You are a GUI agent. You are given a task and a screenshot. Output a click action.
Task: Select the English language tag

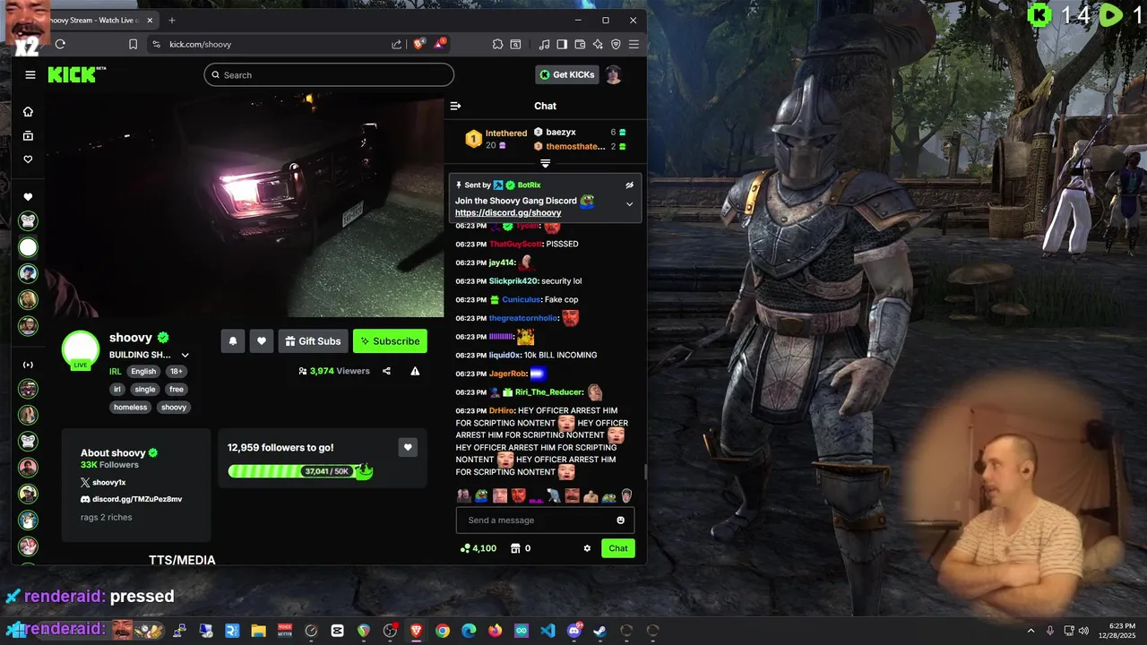click(143, 371)
